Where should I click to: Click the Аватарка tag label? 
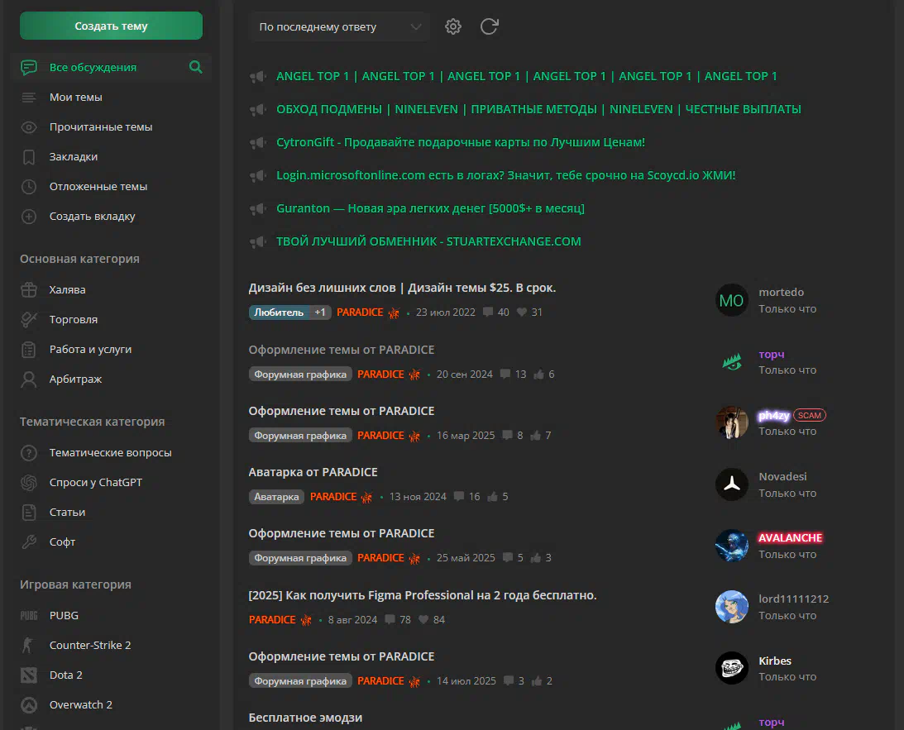pyautogui.click(x=277, y=497)
